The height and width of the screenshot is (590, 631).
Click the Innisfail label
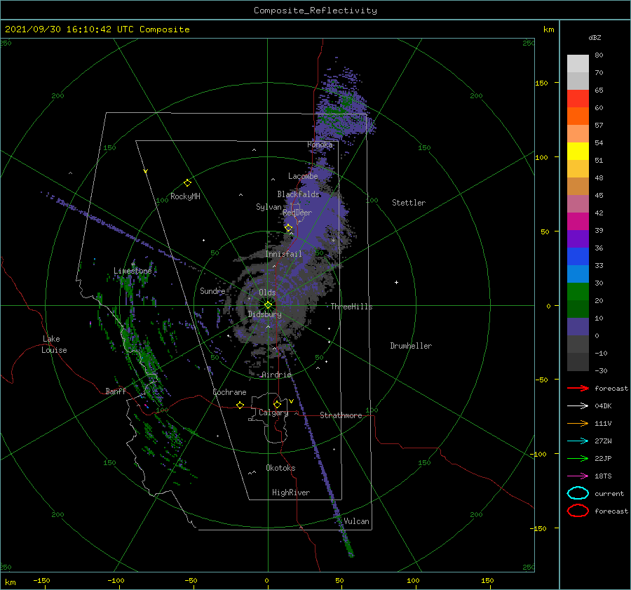283,254
